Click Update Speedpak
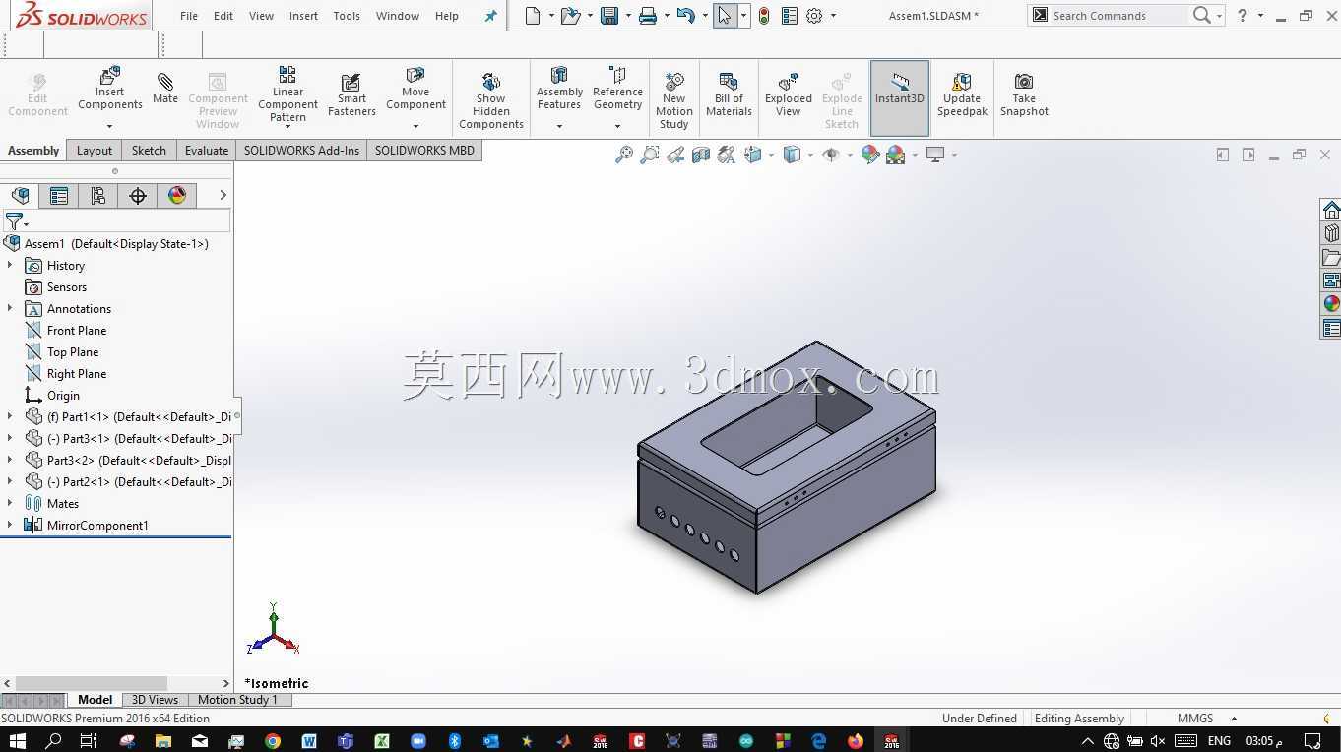The width and height of the screenshot is (1341, 752). pyautogui.click(x=962, y=94)
